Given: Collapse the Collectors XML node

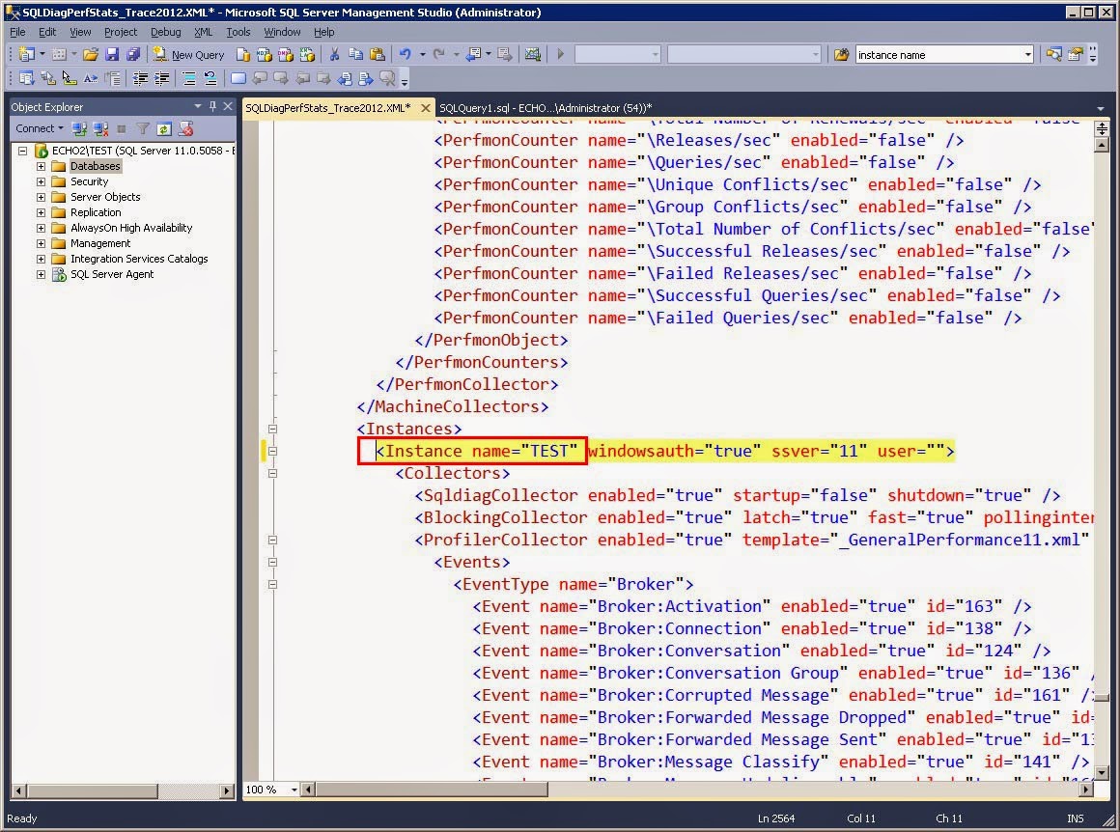Looking at the screenshot, I should pos(272,473).
